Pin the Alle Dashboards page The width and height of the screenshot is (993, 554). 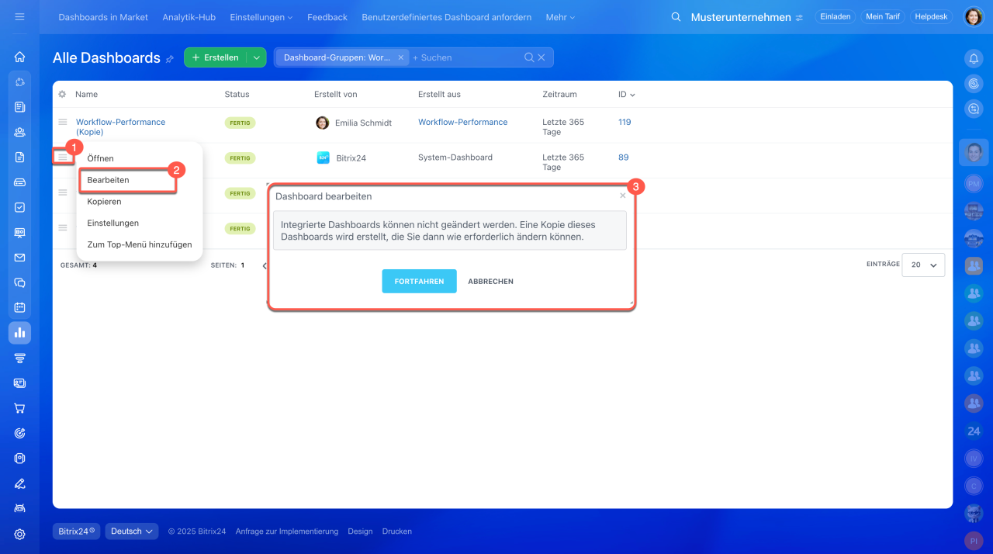point(169,59)
